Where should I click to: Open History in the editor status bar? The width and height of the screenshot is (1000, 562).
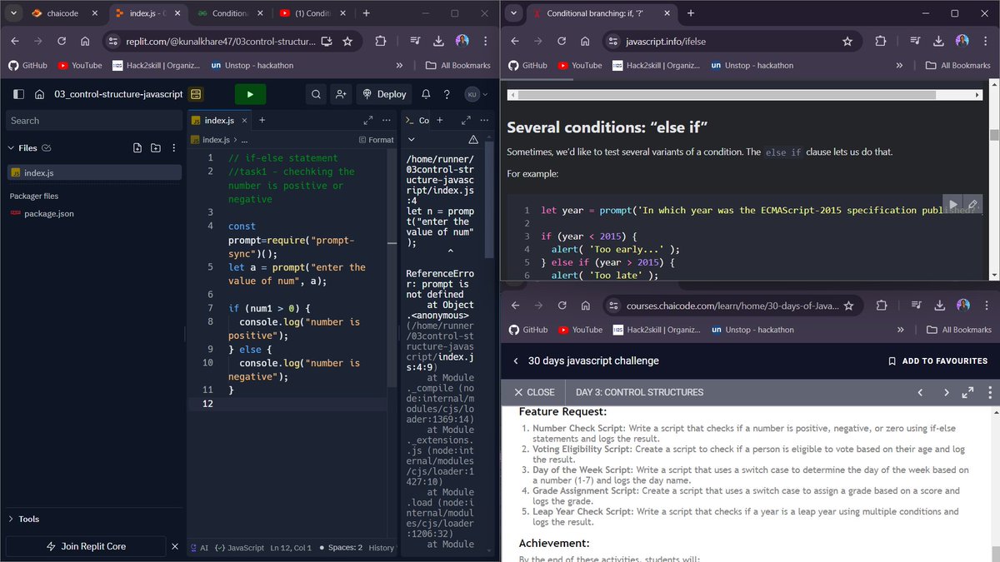(382, 548)
